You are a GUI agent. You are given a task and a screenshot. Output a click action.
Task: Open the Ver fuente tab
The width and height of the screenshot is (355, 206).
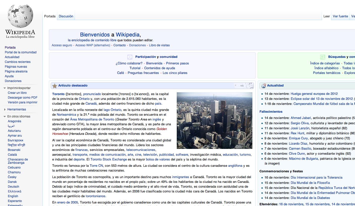pyautogui.click(x=340, y=16)
